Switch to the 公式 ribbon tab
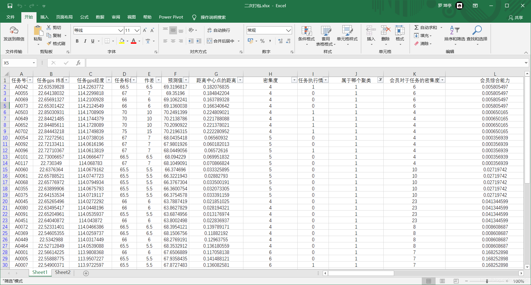This screenshot has width=531, height=285. 84,17
